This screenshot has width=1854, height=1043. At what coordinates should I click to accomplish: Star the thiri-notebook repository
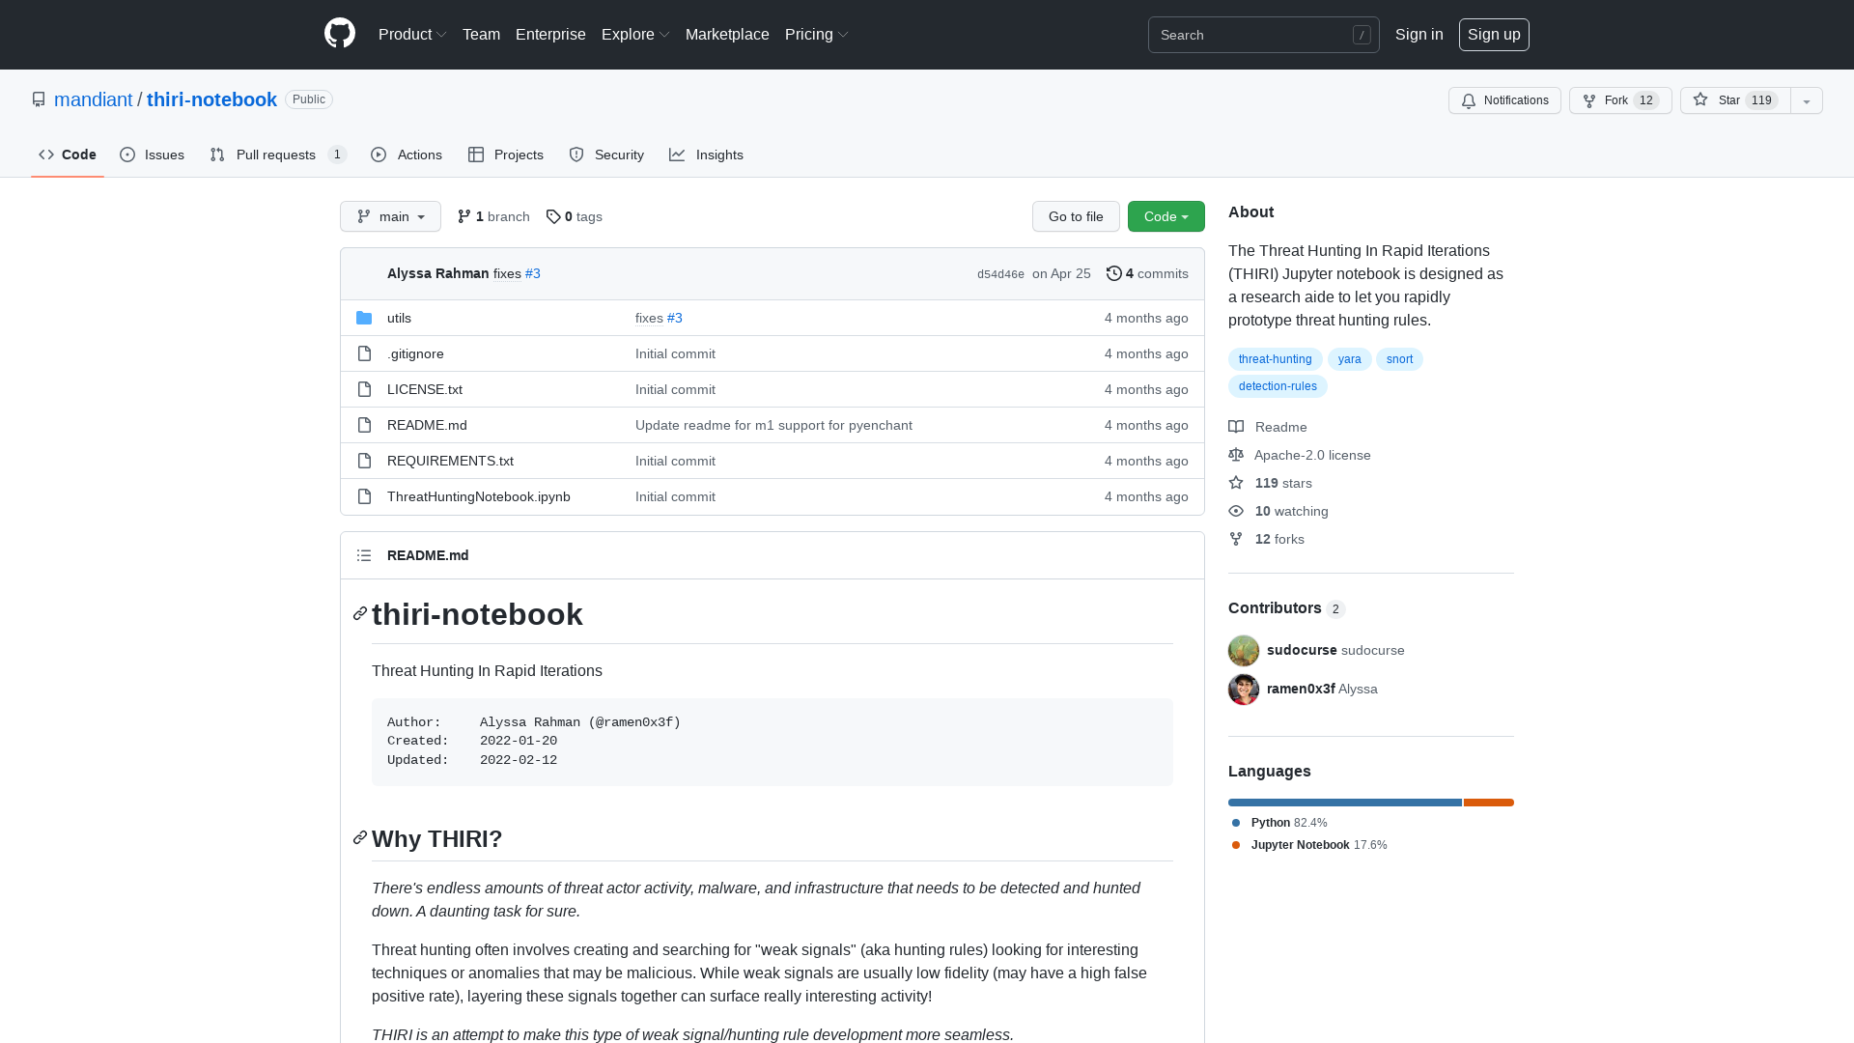(1735, 100)
